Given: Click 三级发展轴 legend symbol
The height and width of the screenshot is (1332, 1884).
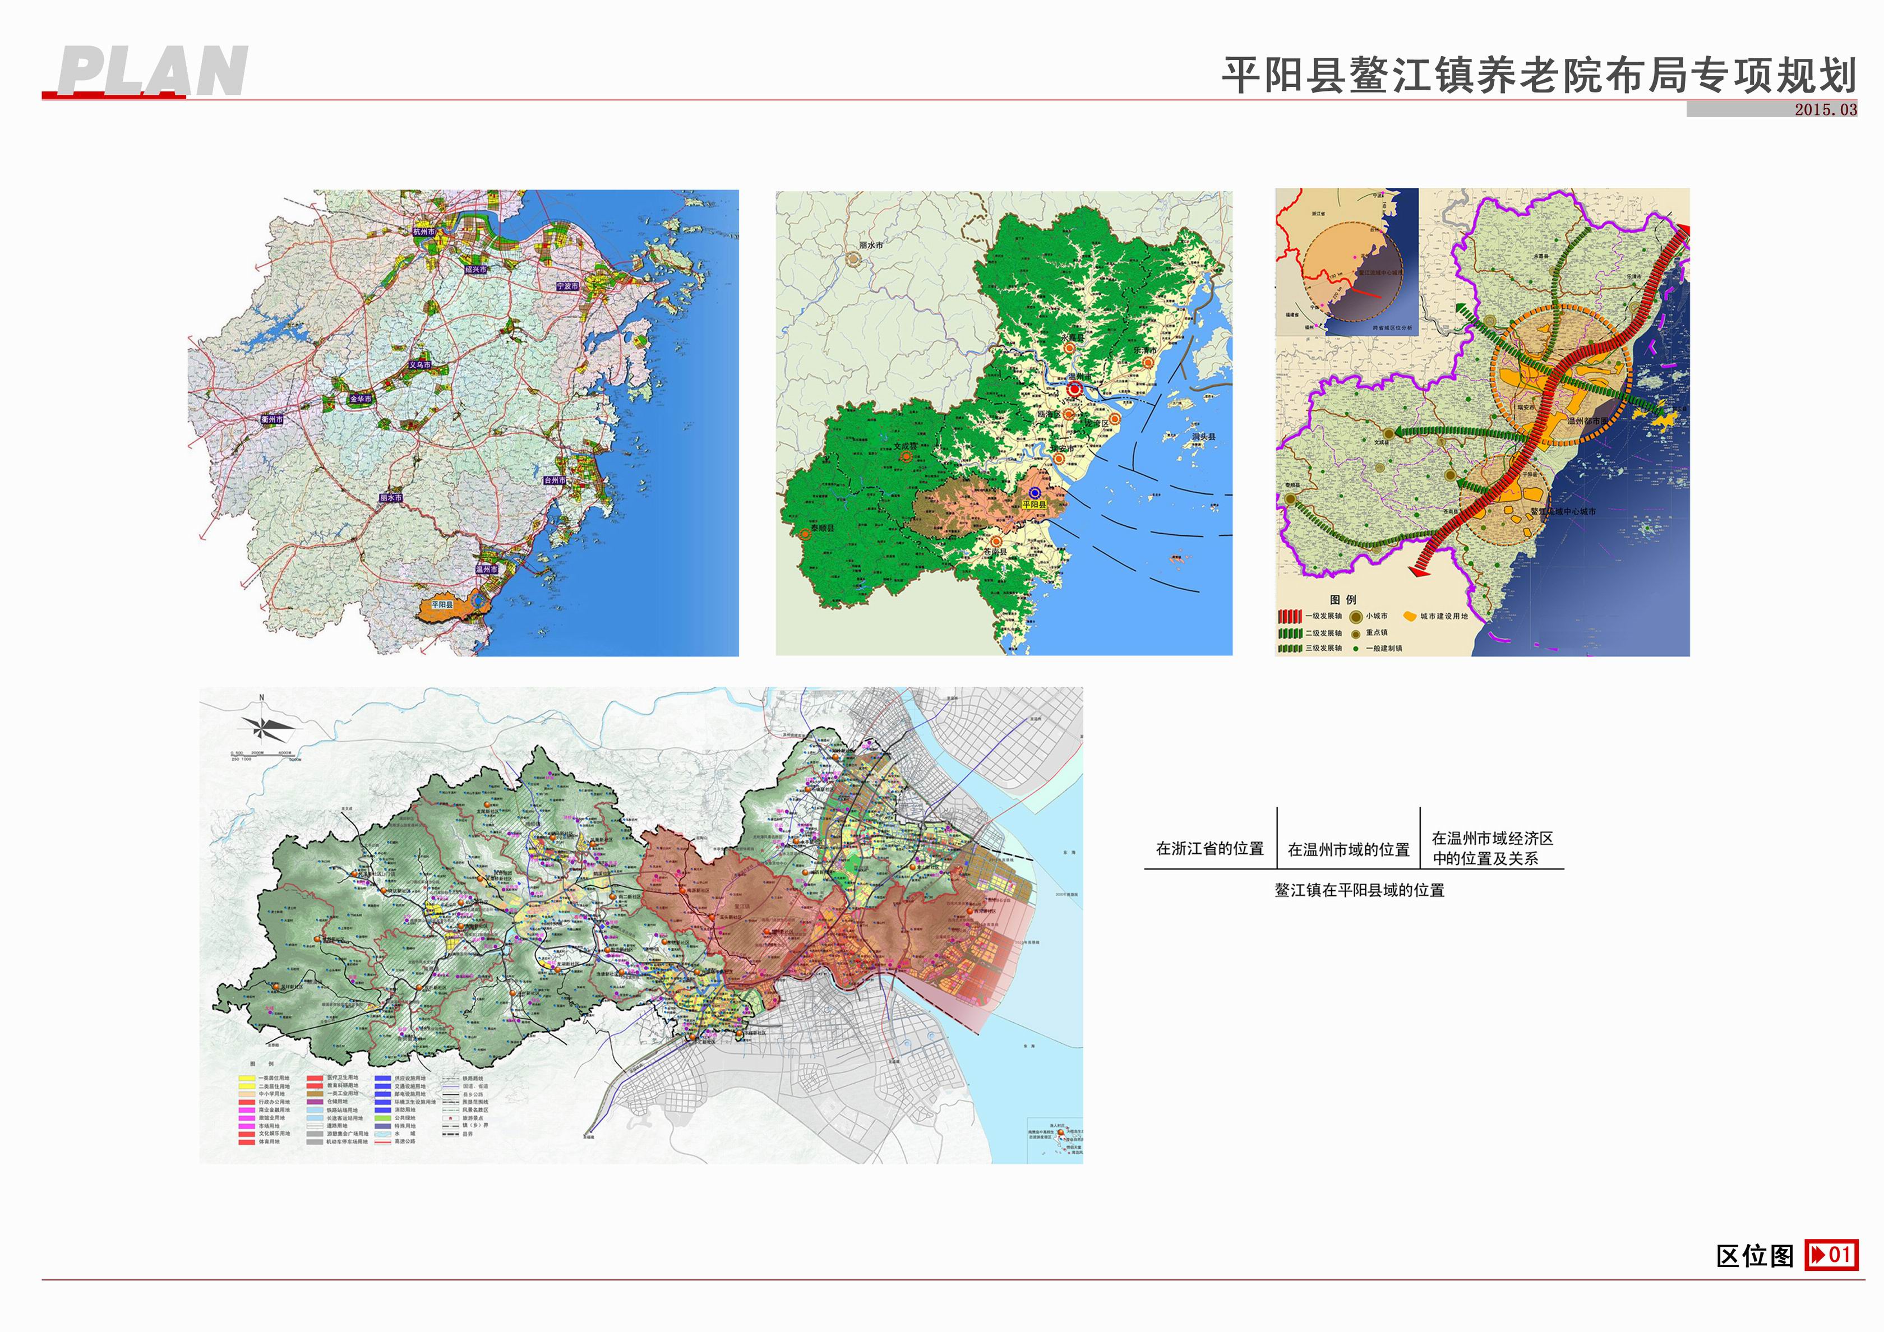Looking at the screenshot, I should [1290, 648].
